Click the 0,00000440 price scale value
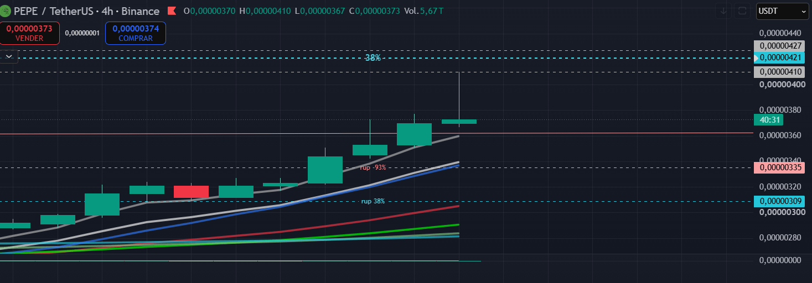 click(x=780, y=33)
